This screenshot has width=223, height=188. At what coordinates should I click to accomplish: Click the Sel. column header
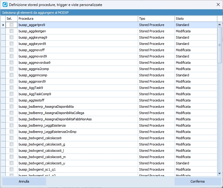tap(11, 19)
